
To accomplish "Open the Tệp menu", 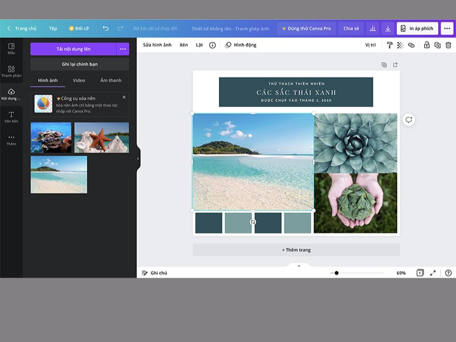I will pos(54,27).
